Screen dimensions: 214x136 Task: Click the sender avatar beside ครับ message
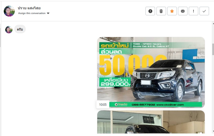click(9, 30)
